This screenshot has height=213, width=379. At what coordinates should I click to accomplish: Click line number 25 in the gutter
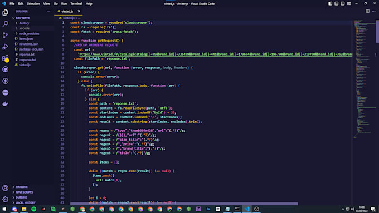point(62,131)
